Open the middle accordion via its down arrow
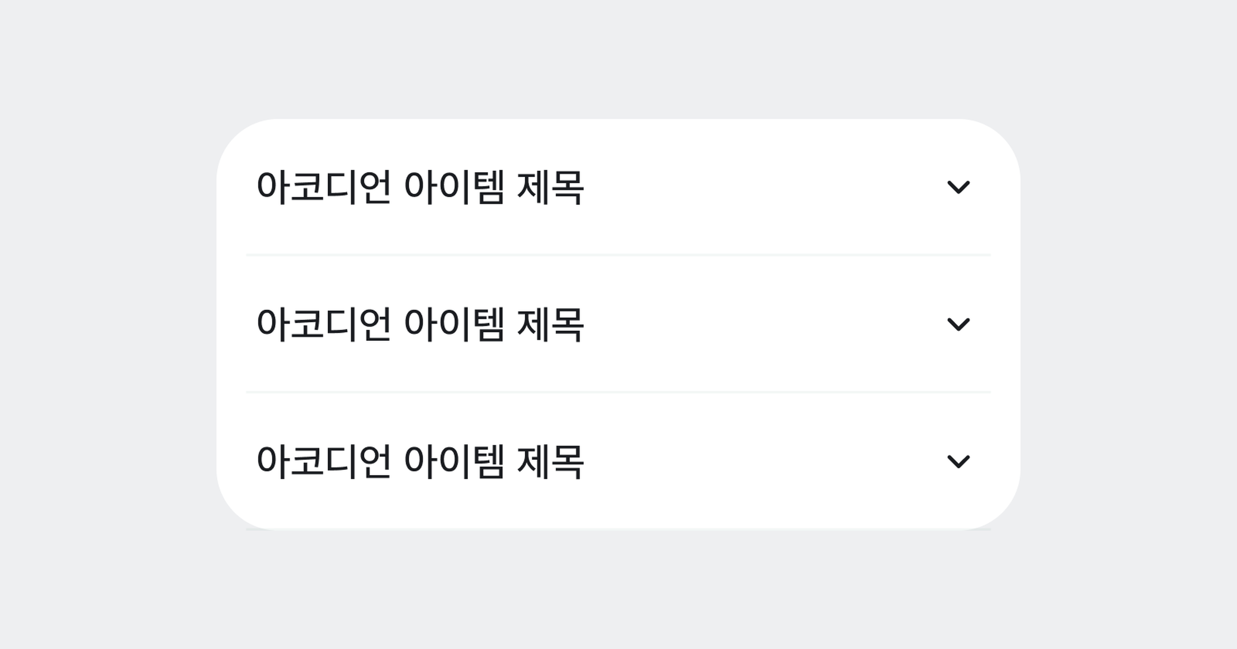Image resolution: width=1237 pixels, height=649 pixels. 958,324
